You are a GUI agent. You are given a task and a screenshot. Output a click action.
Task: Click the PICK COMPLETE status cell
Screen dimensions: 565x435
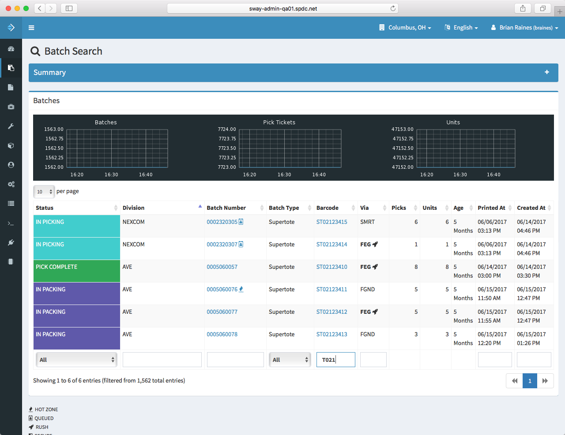point(76,271)
